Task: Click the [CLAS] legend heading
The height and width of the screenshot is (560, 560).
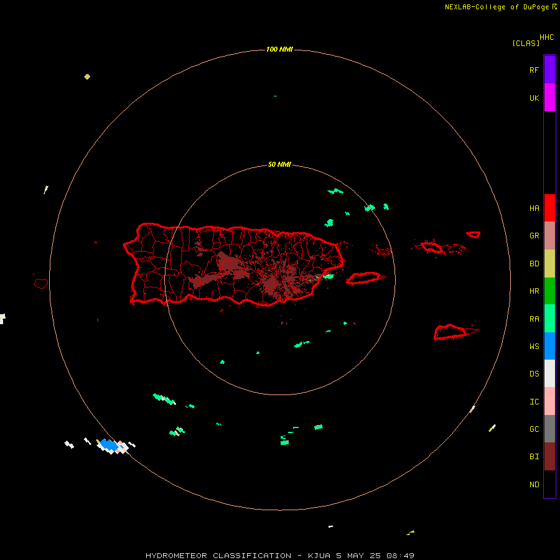Action: (526, 43)
